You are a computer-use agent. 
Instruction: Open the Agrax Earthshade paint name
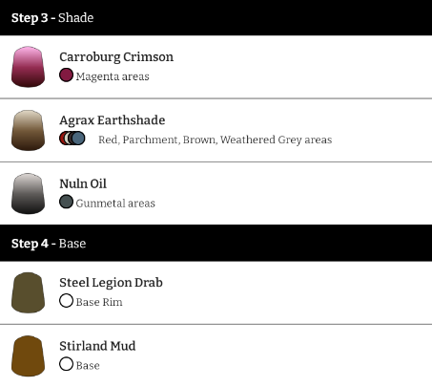(113, 120)
